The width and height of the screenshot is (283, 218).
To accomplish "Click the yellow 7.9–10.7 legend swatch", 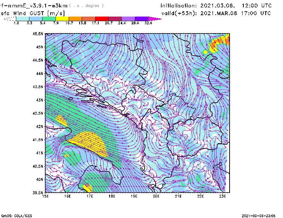I will click(x=62, y=19).
